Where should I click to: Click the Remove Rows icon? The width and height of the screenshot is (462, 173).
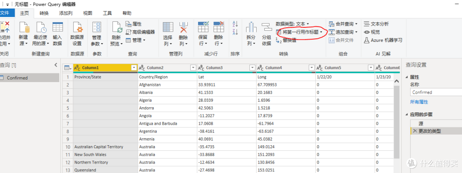click(x=219, y=27)
